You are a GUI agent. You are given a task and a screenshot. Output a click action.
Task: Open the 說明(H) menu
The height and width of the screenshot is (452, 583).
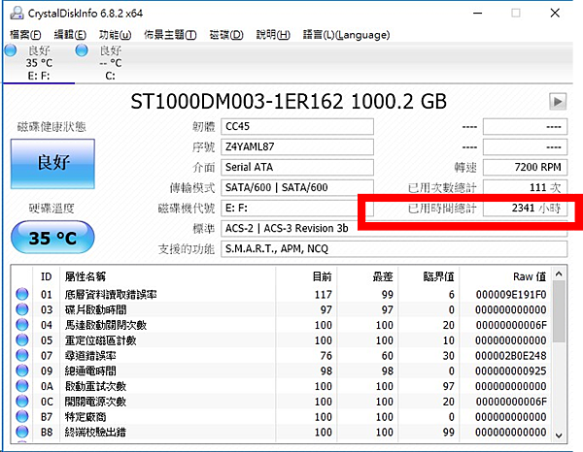(273, 35)
